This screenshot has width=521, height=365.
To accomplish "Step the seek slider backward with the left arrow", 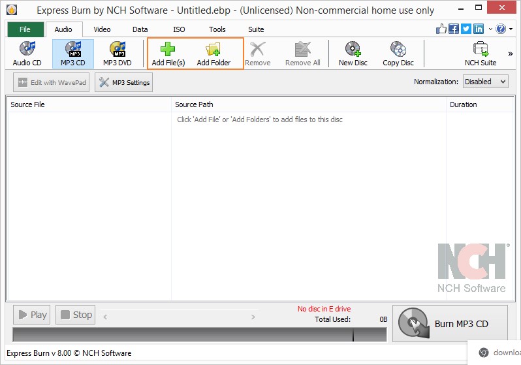I will coord(105,317).
